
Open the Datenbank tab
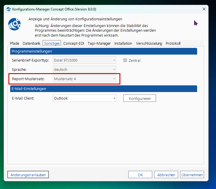pyautogui.click(x=31, y=44)
